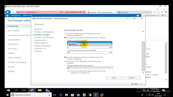Select recipients in Exchange admin sidebar
173x97 pixels.
click(x=13, y=26)
